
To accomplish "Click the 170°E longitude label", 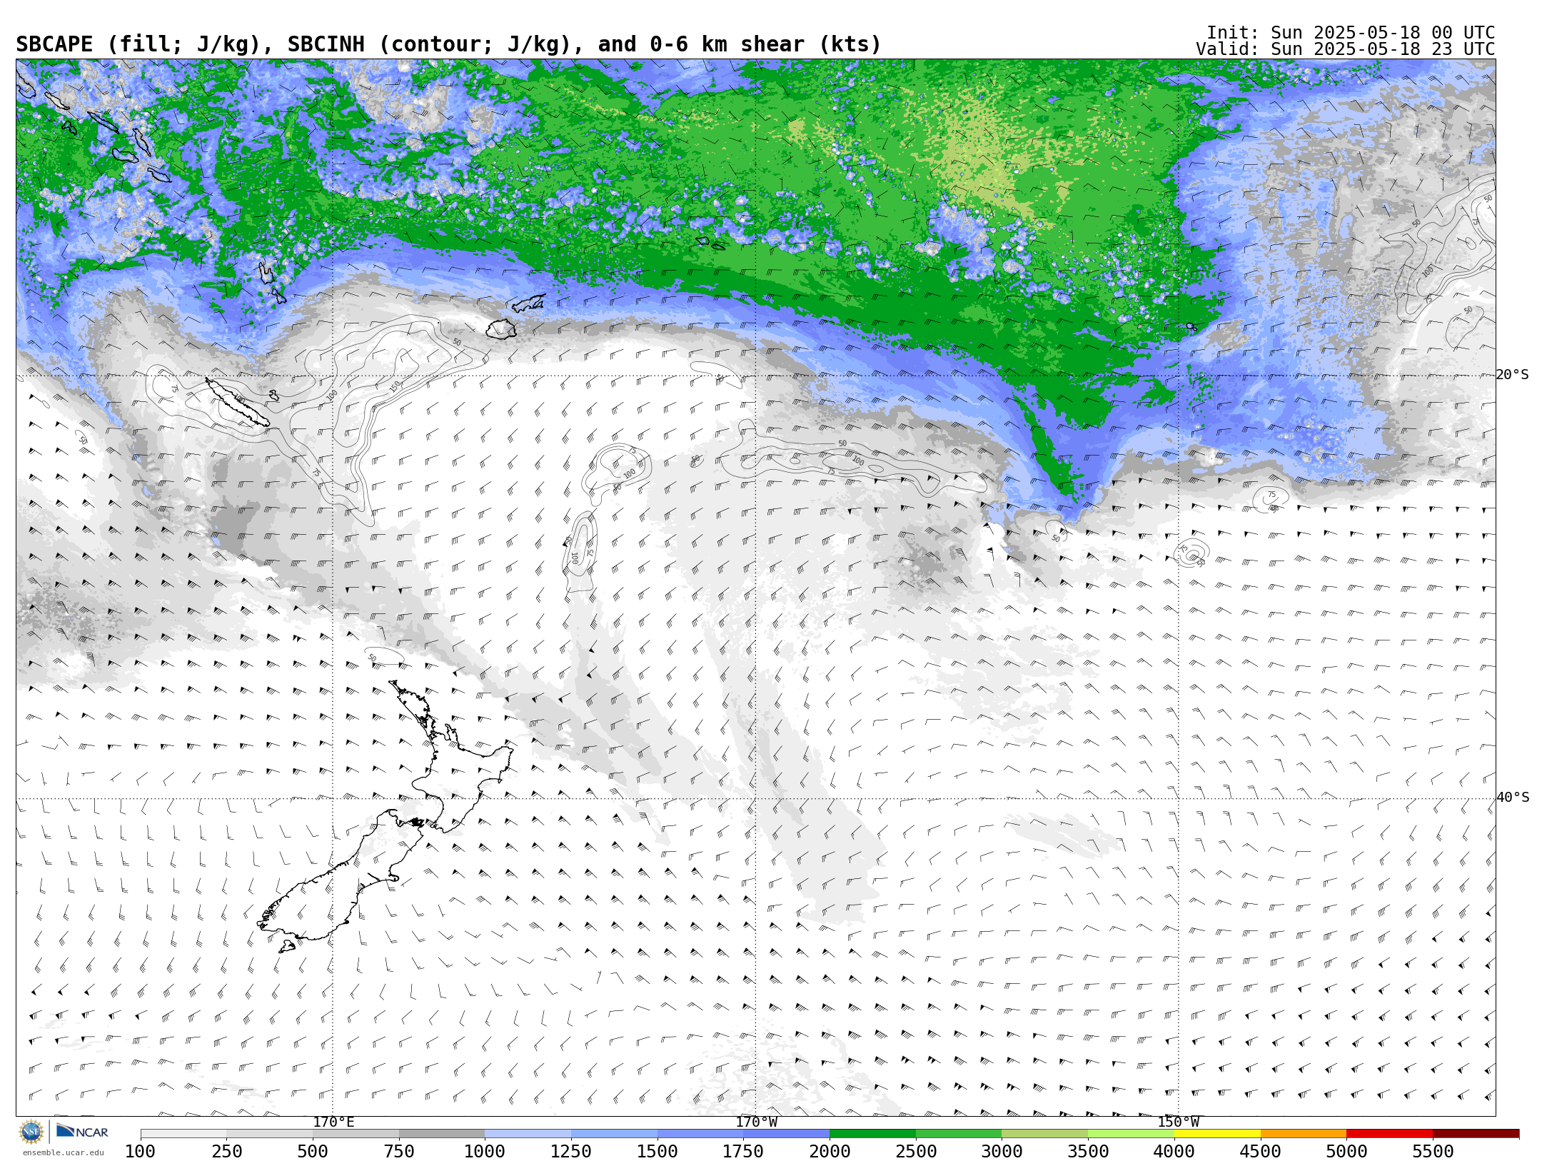I will point(333,1122).
